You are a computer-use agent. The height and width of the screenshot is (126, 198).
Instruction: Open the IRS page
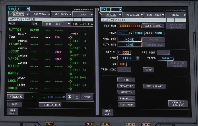pos(126,80)
